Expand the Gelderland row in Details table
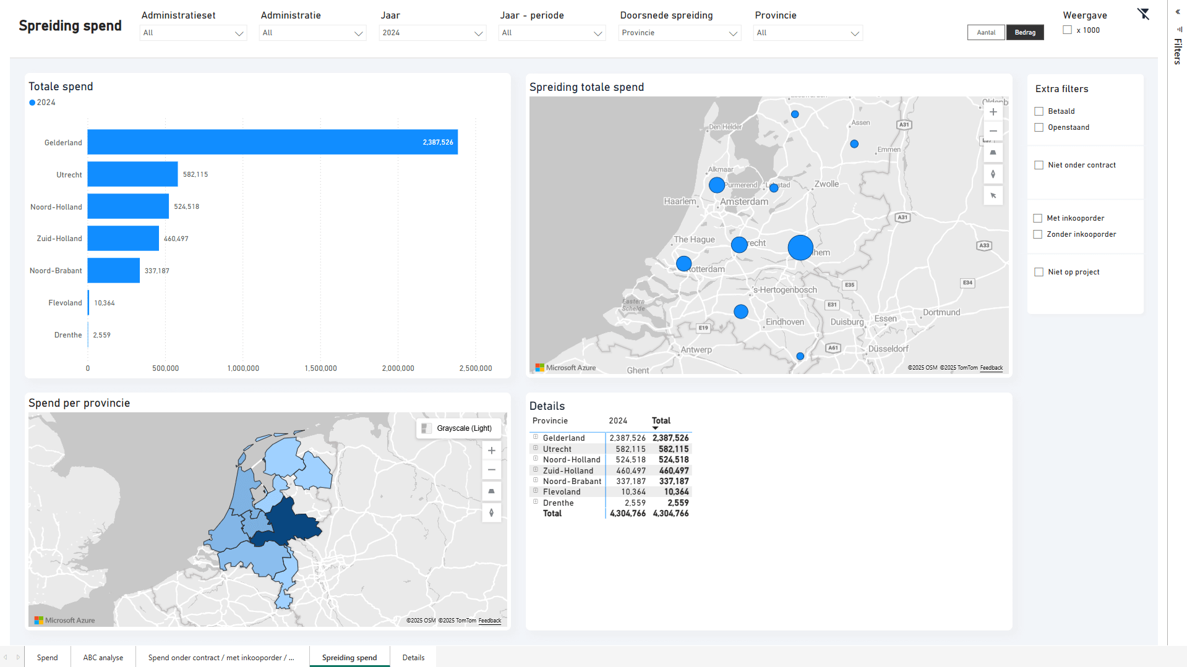Viewport: 1187px width, 667px height. coord(536,437)
